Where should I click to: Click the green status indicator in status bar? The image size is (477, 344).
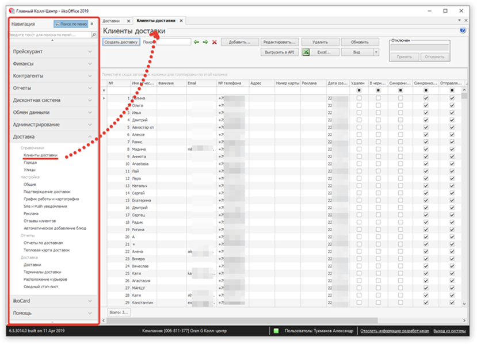click(276, 331)
